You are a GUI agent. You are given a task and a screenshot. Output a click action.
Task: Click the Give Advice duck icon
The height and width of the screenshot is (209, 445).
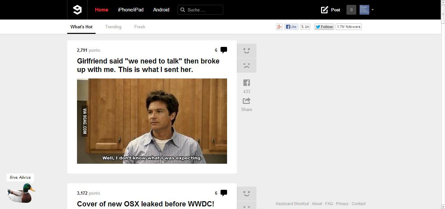(x=21, y=193)
